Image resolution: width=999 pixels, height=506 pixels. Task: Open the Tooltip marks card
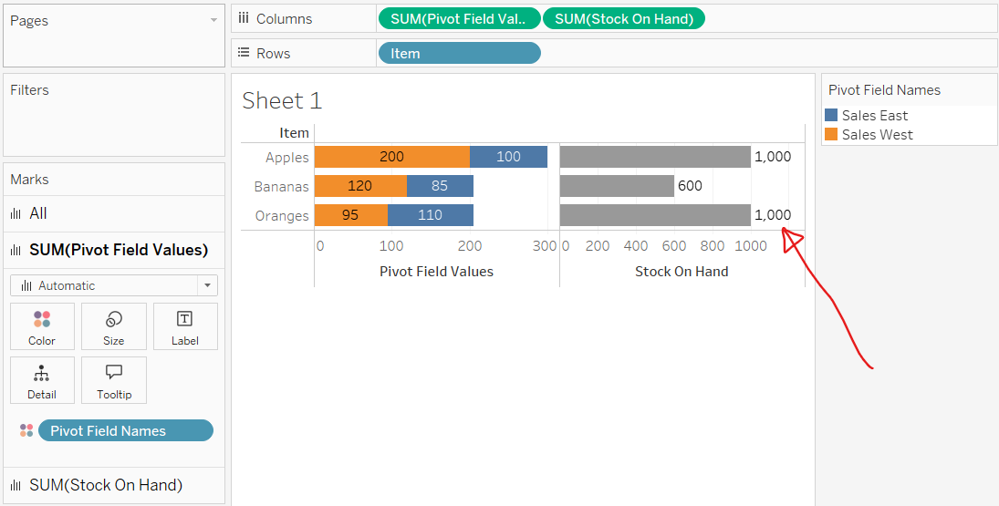pyautogui.click(x=113, y=380)
